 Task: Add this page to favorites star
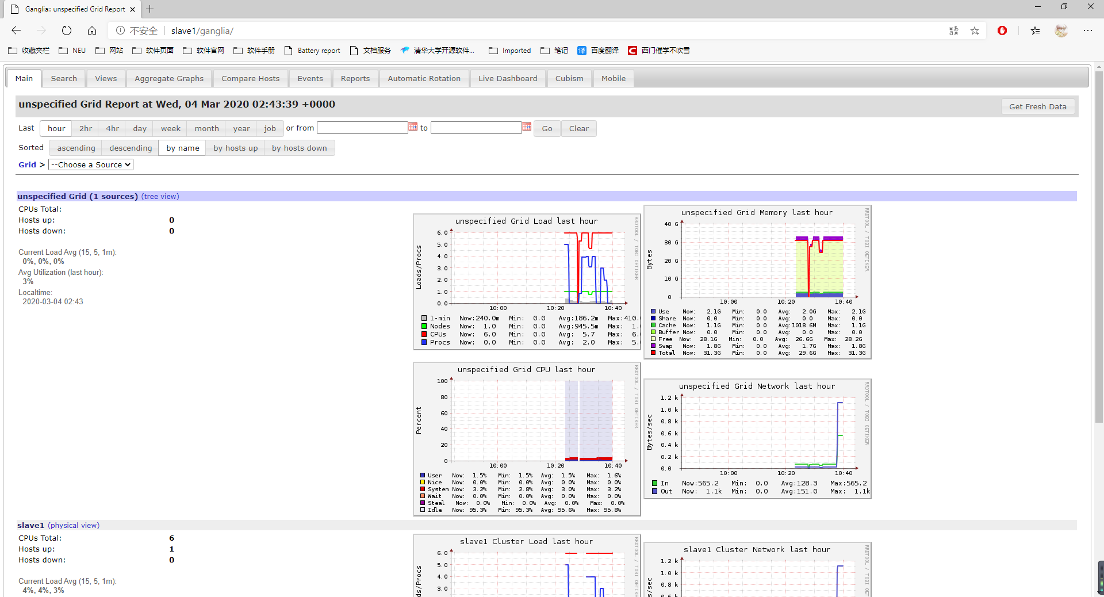pos(975,30)
